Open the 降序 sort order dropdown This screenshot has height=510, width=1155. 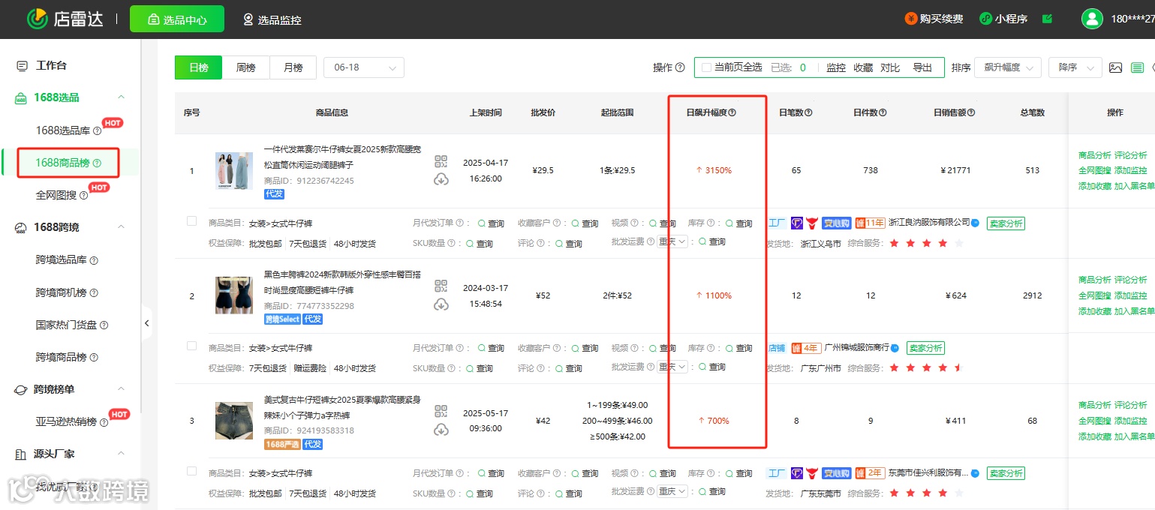[1075, 67]
